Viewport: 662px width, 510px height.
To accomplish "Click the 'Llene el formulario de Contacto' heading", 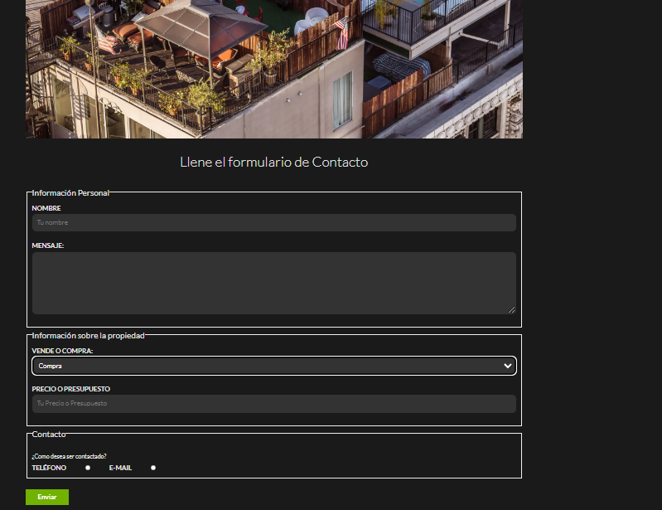I will coord(273,163).
